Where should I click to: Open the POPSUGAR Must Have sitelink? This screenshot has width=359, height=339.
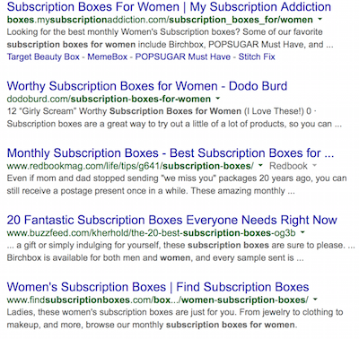click(183, 56)
